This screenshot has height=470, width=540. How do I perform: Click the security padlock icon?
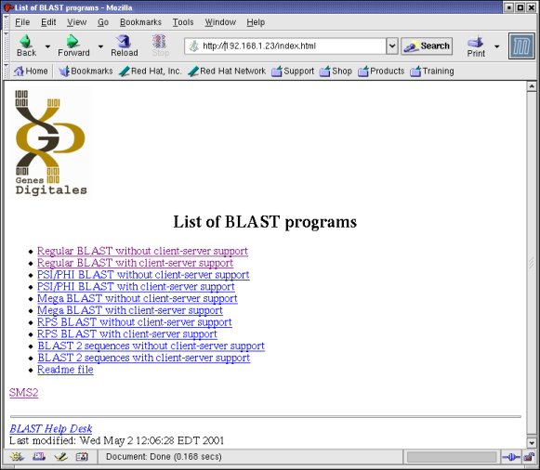pyautogui.click(x=528, y=457)
